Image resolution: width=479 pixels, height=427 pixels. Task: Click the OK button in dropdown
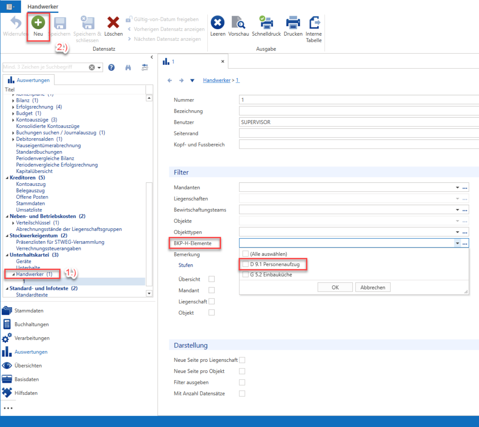pos(335,287)
